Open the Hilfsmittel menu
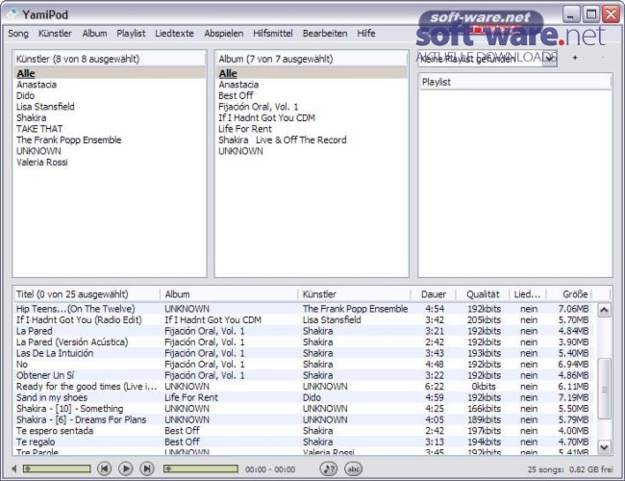The width and height of the screenshot is (625, 481). (x=273, y=34)
